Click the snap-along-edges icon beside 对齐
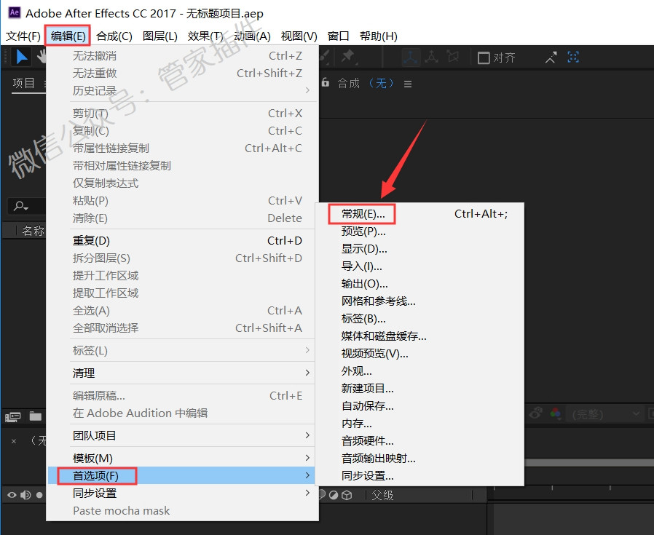654x535 pixels. tap(551, 57)
